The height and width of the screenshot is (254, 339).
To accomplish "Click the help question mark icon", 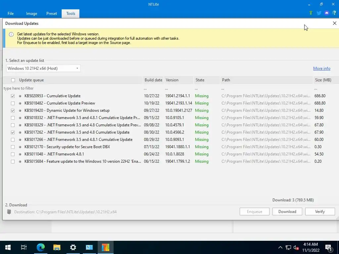I will [x=334, y=13].
